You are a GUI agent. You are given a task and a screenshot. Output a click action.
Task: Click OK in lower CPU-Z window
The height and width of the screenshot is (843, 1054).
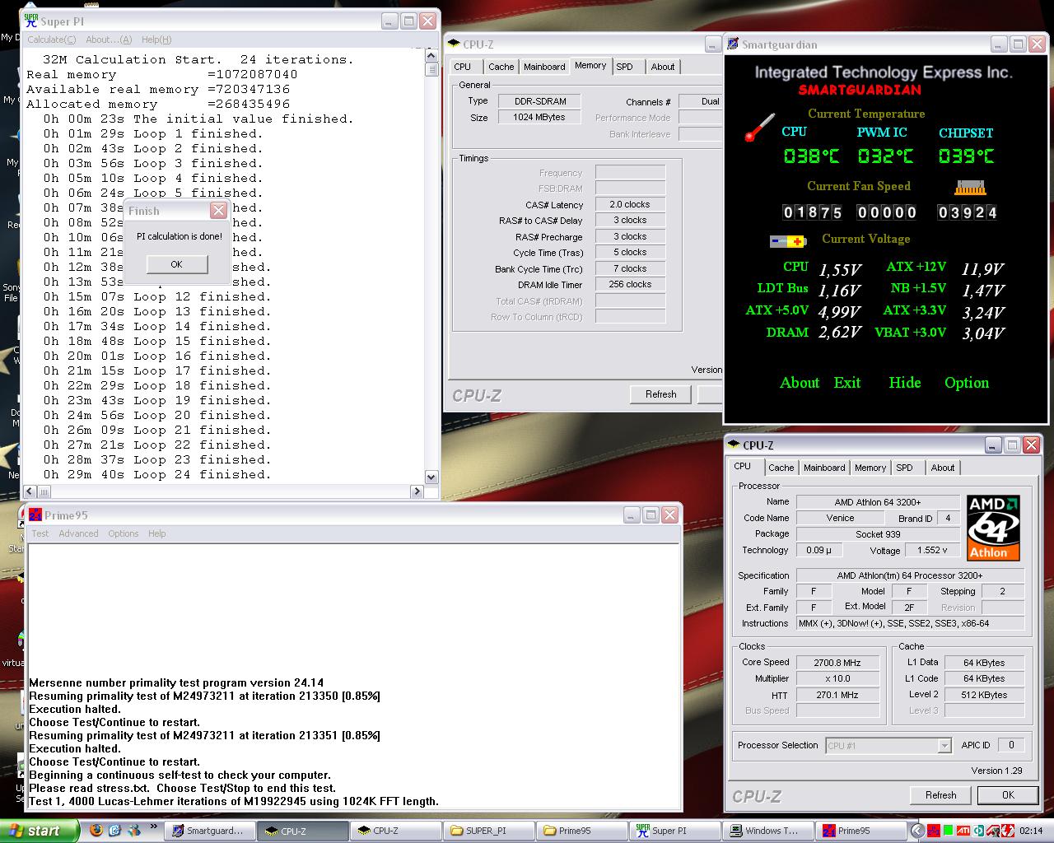point(1008,795)
